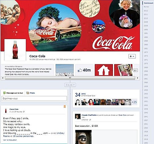Jump to 2012 on the timeline
This screenshot has width=154, height=144.
(x=146, y=11)
